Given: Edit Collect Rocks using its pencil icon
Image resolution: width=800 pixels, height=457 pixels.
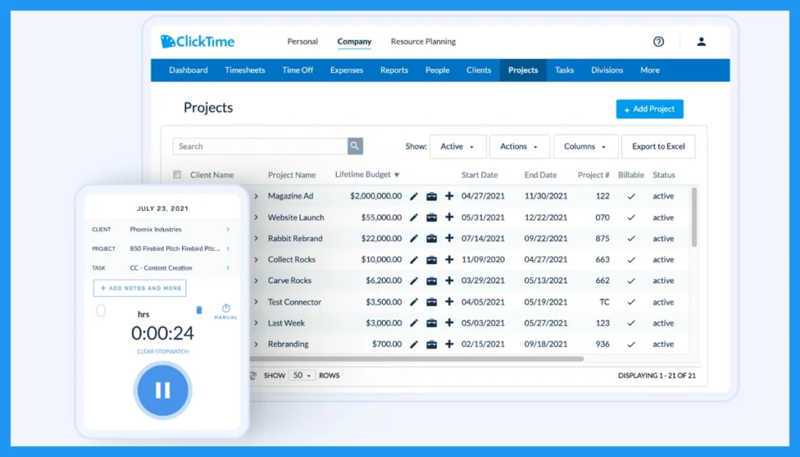Looking at the screenshot, I should [x=414, y=260].
